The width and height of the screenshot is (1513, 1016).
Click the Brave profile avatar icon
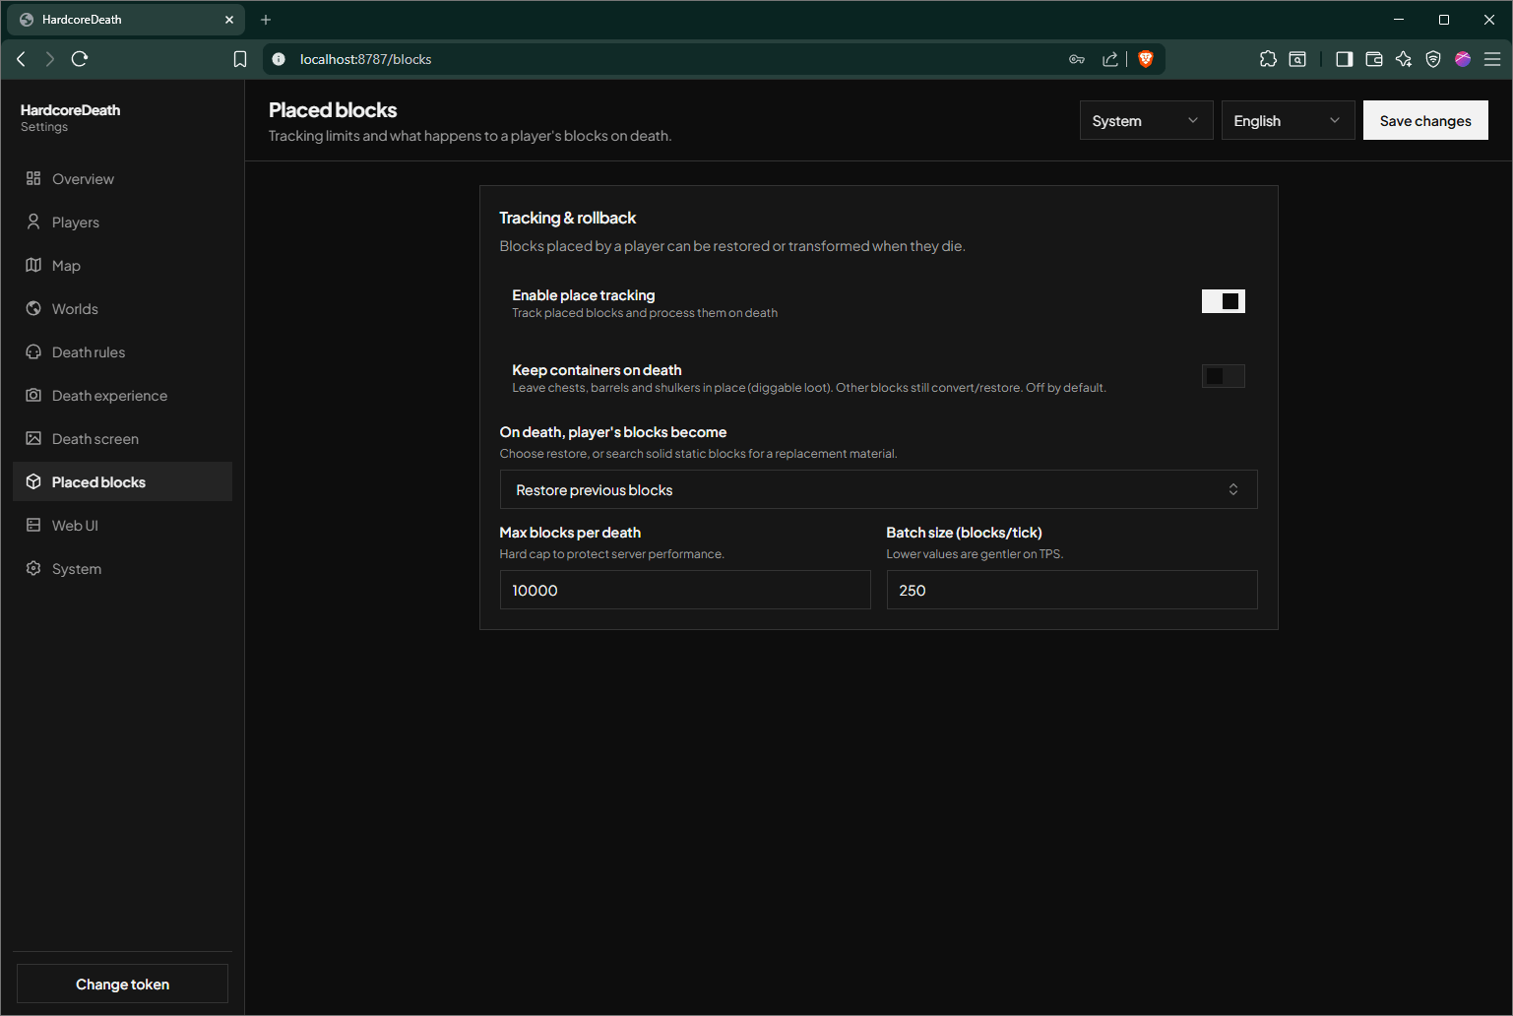click(x=1463, y=59)
